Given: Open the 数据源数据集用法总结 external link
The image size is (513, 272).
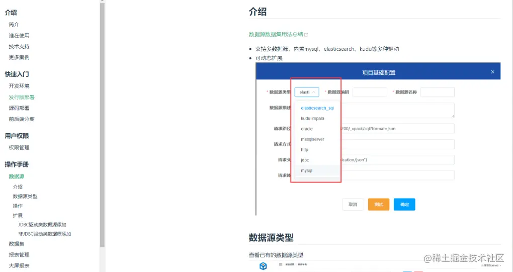Looking at the screenshot, I should pyautogui.click(x=276, y=34).
